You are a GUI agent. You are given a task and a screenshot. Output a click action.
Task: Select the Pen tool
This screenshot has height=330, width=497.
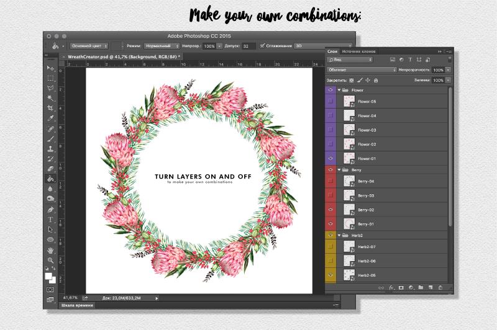50,209
